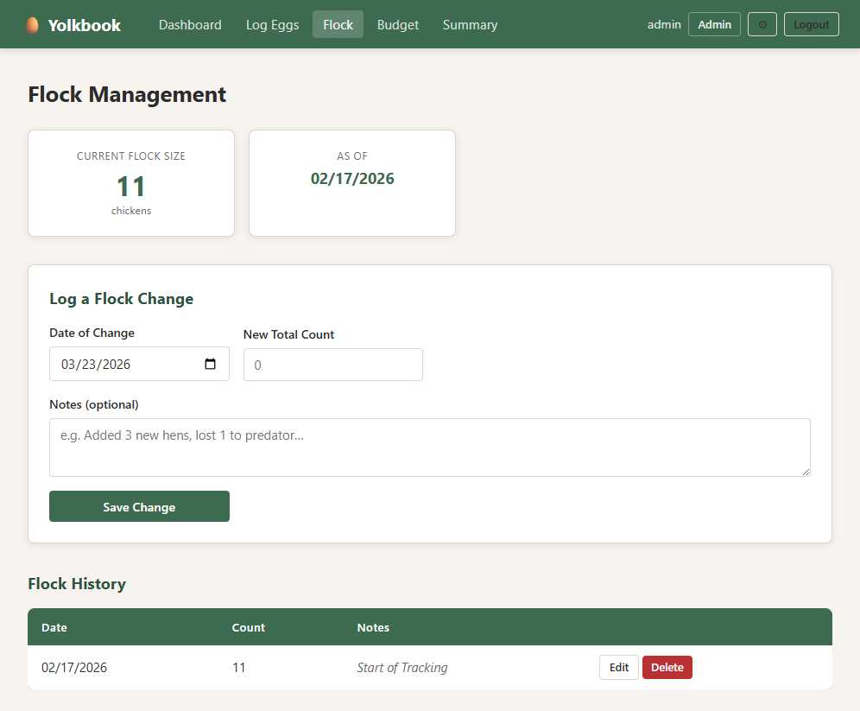Viewport: 860px width, 711px height.
Task: Click the As Of date card
Action: pos(352,183)
